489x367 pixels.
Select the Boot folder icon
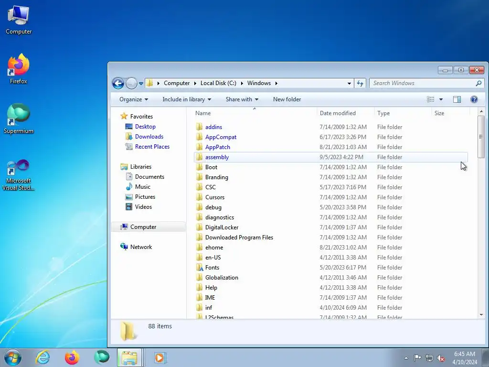(x=199, y=167)
